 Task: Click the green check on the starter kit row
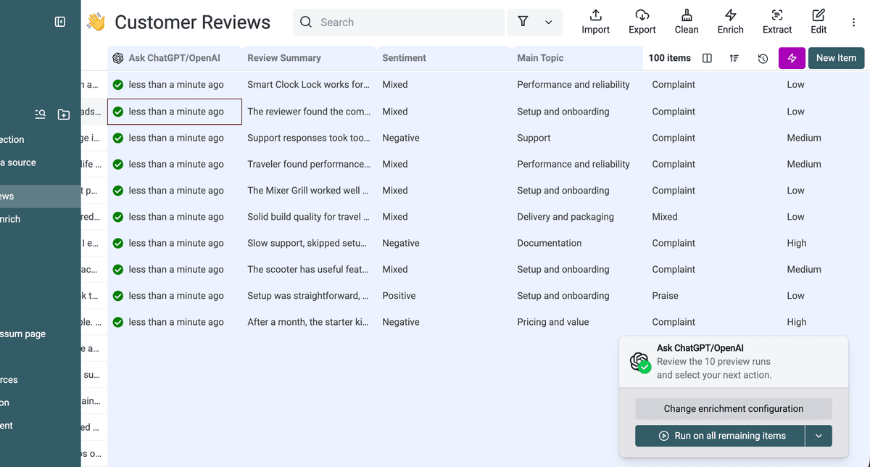point(118,322)
